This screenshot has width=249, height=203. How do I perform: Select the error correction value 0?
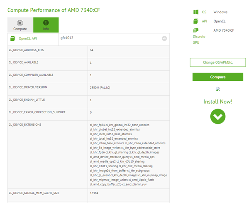click(x=90, y=112)
